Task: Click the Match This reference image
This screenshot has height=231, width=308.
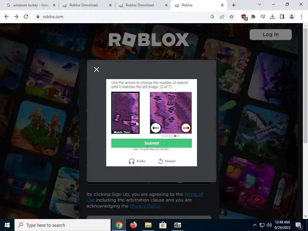Action: coord(125,113)
